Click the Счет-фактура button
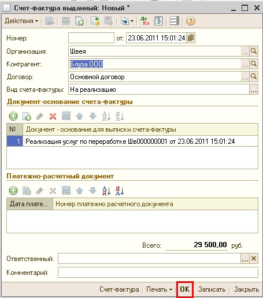Screen dimensions: 263x298 click(119, 289)
